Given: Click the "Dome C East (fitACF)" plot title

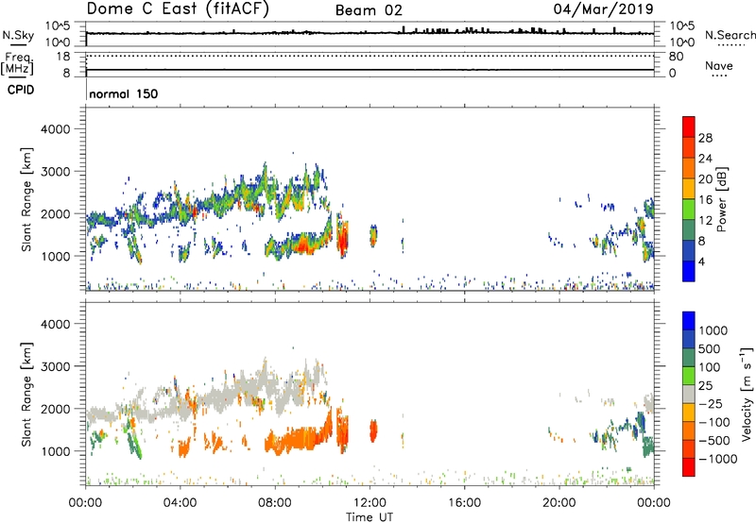Looking at the screenshot, I should pos(178,8).
